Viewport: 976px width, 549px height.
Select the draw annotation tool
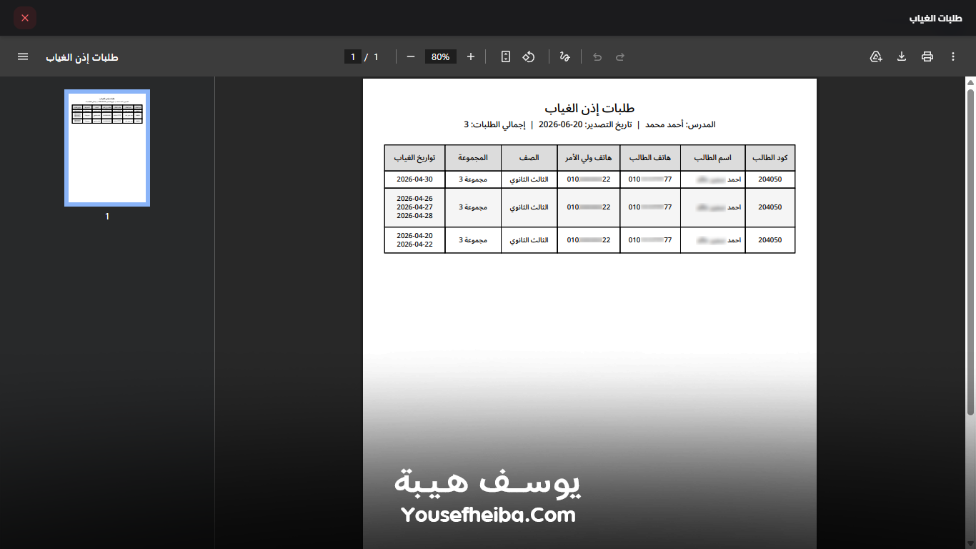pos(564,56)
